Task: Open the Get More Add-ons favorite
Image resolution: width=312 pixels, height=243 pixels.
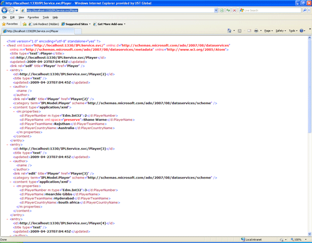Action: tap(109, 24)
